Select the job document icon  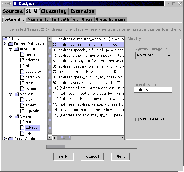pyautogui.click(x=22, y=133)
